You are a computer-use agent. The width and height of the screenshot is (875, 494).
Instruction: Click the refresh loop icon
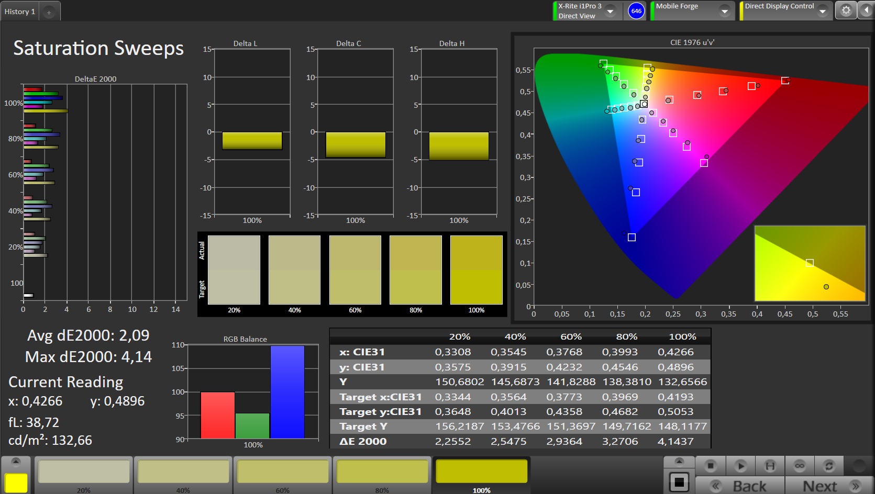point(829,465)
